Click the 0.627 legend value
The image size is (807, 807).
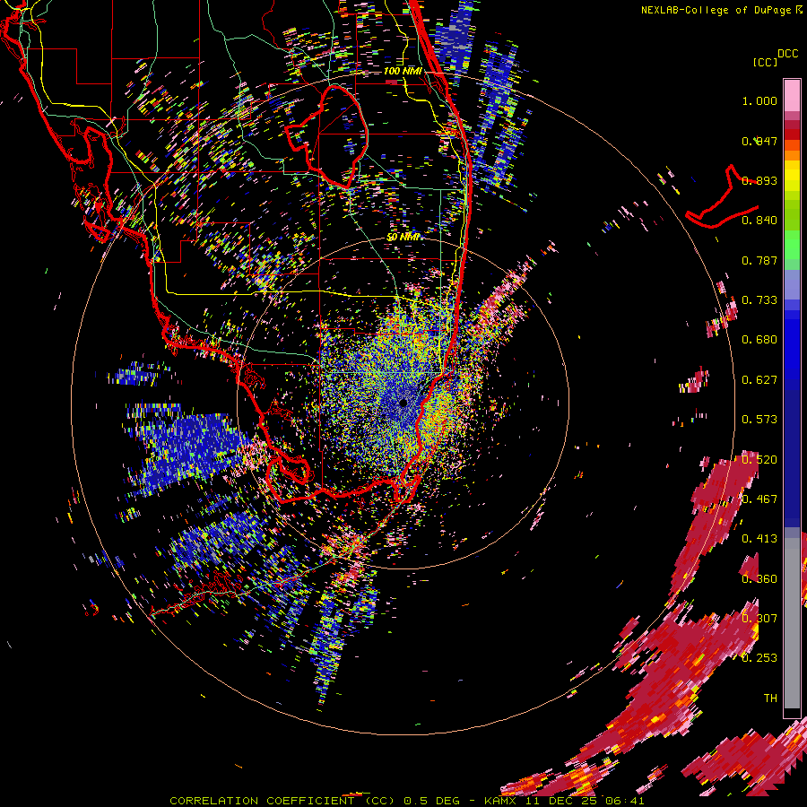point(759,380)
